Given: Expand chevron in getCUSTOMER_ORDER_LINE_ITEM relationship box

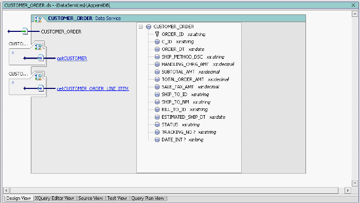Looking at the screenshot, I should (13, 83).
